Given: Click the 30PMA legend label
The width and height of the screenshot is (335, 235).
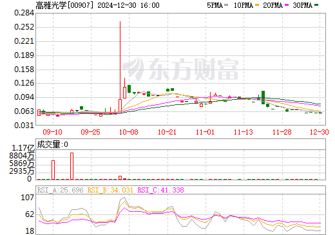Looking at the screenshot, I should (302, 5).
